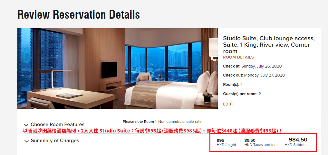Open the ROOM DETAILS link

click(x=238, y=57)
